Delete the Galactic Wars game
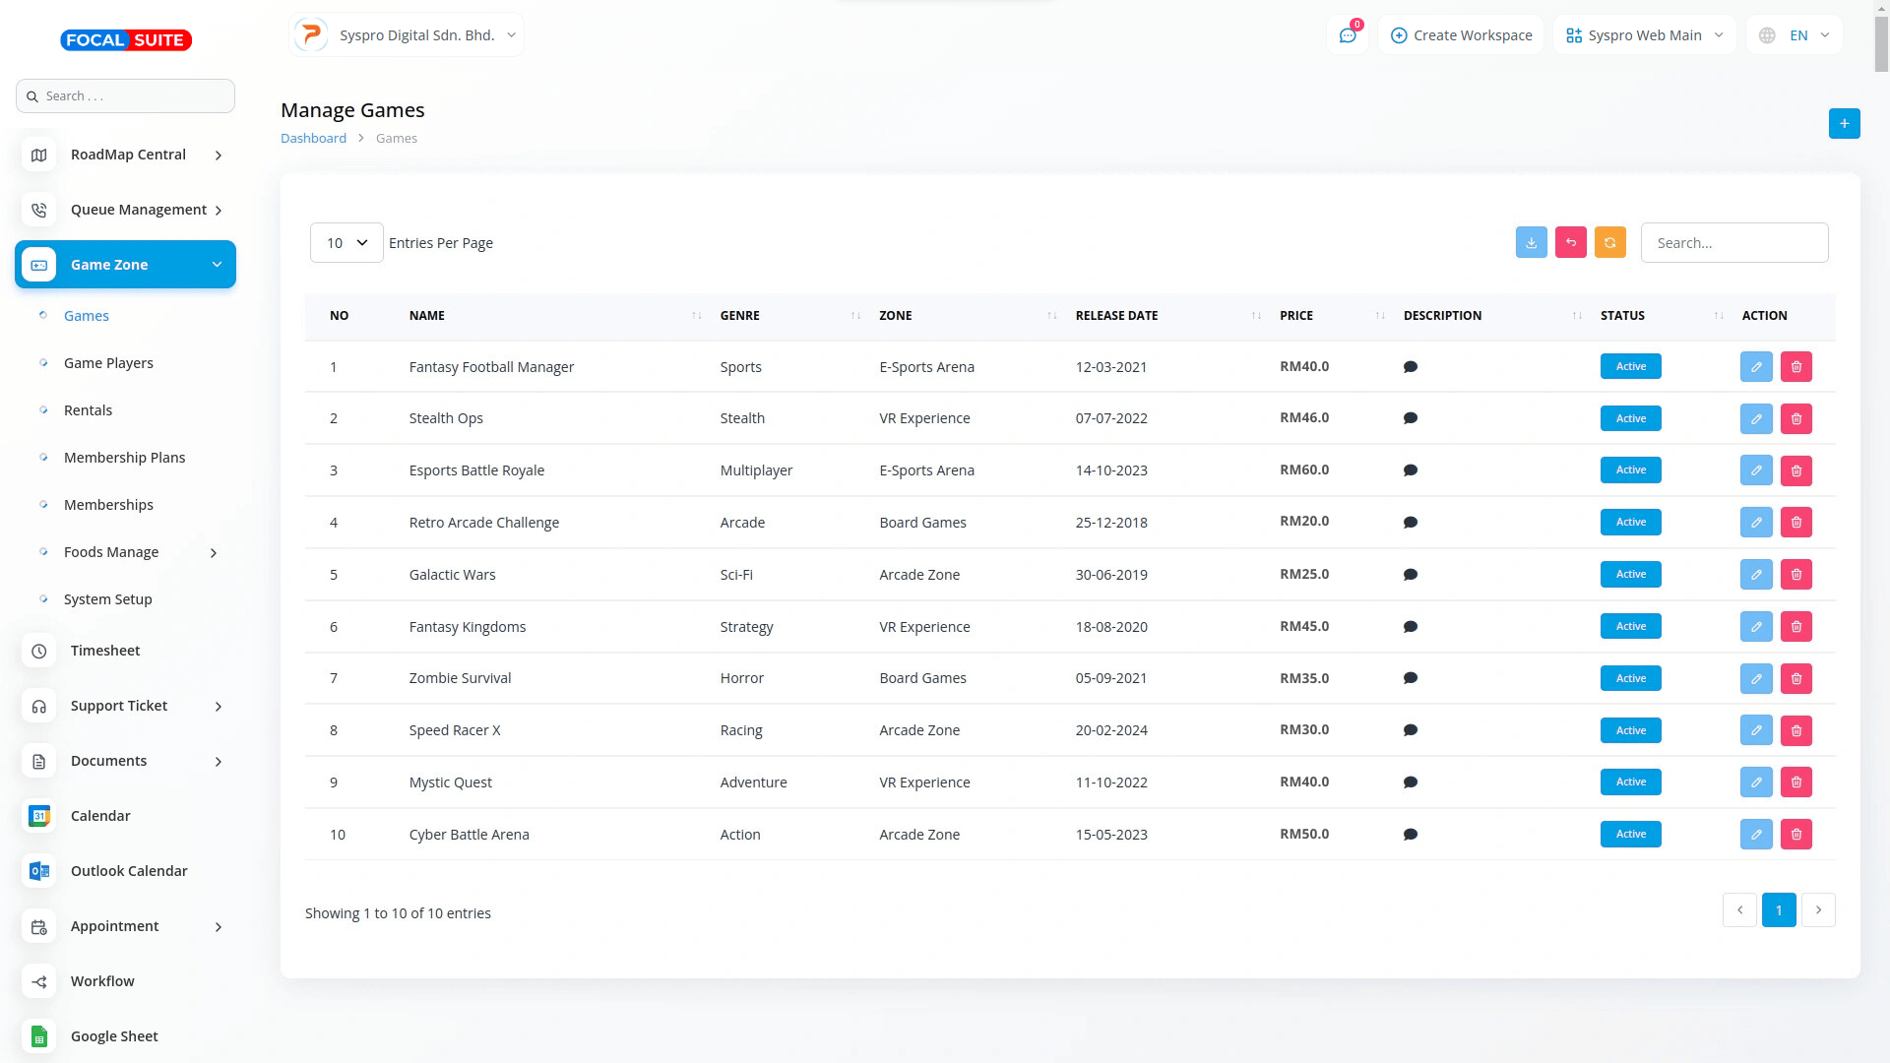 tap(1795, 575)
